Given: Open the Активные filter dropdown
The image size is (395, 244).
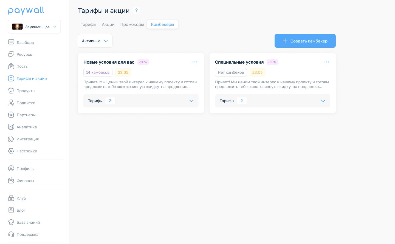Looking at the screenshot, I should click(x=95, y=41).
